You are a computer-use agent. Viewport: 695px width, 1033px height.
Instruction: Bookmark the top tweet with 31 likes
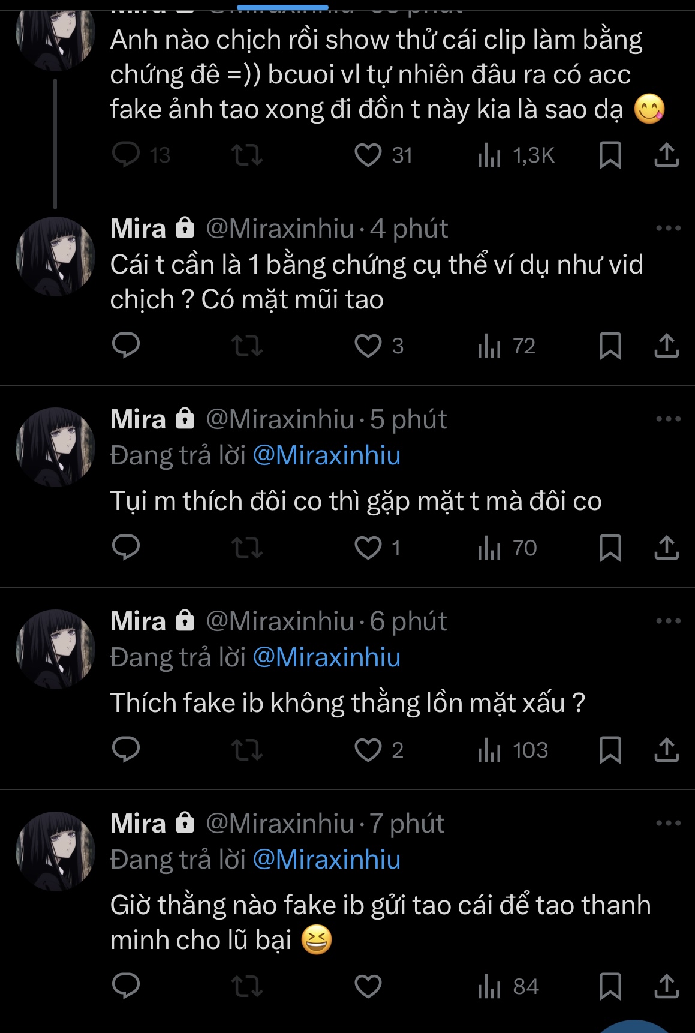pyautogui.click(x=610, y=155)
